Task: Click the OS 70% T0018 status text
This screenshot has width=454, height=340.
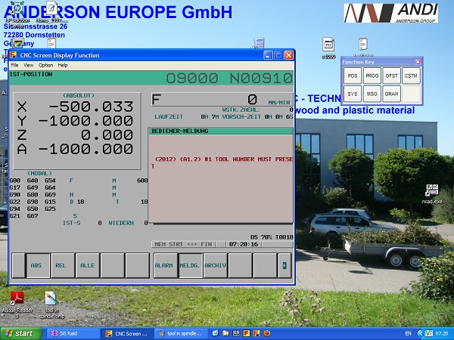Action: [x=272, y=237]
